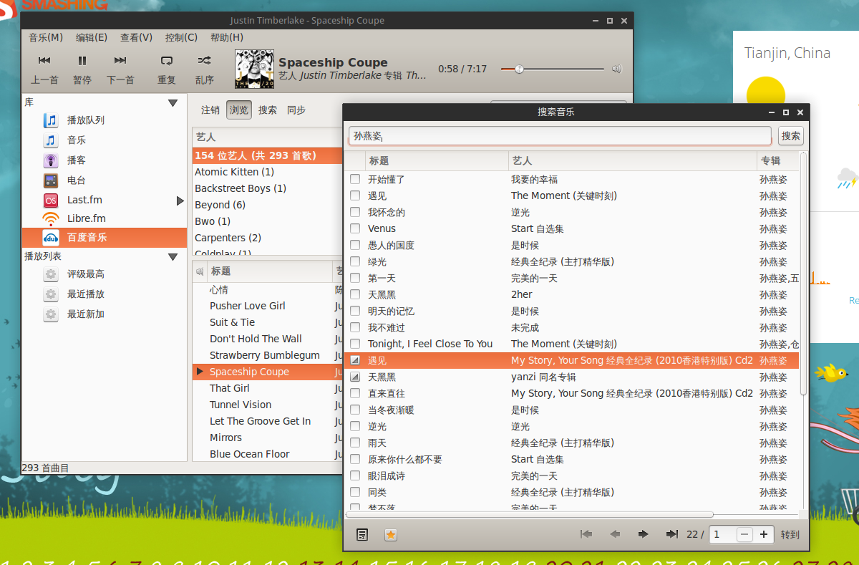Click the 转到 go-to button
Screen dimensions: 859x565
tap(790, 534)
